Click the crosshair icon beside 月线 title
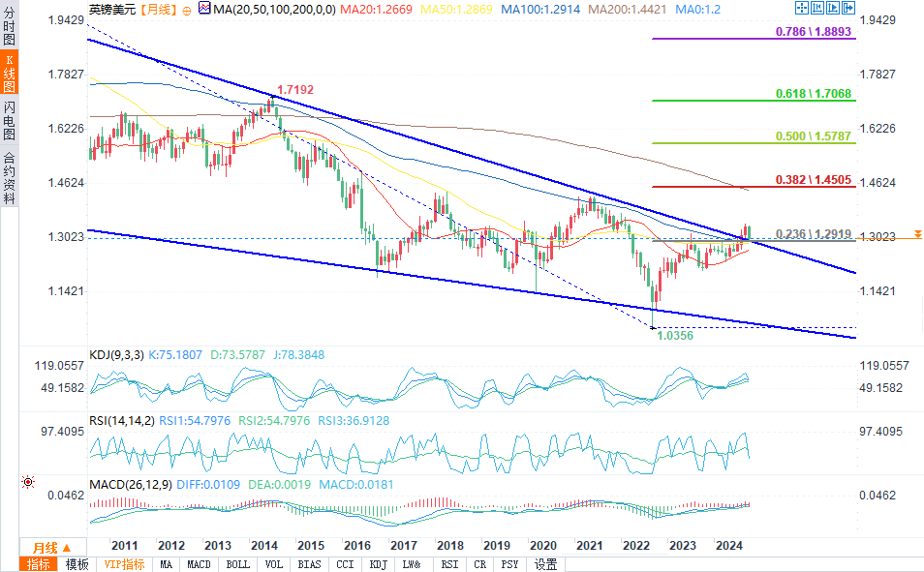 [x=186, y=9]
